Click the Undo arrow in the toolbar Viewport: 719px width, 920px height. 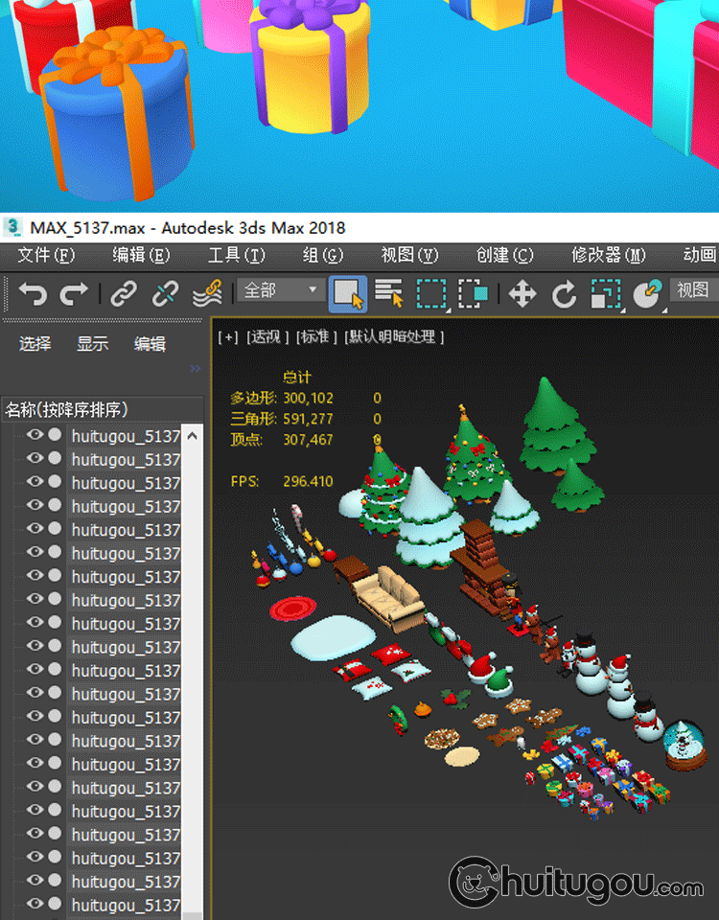coord(32,293)
